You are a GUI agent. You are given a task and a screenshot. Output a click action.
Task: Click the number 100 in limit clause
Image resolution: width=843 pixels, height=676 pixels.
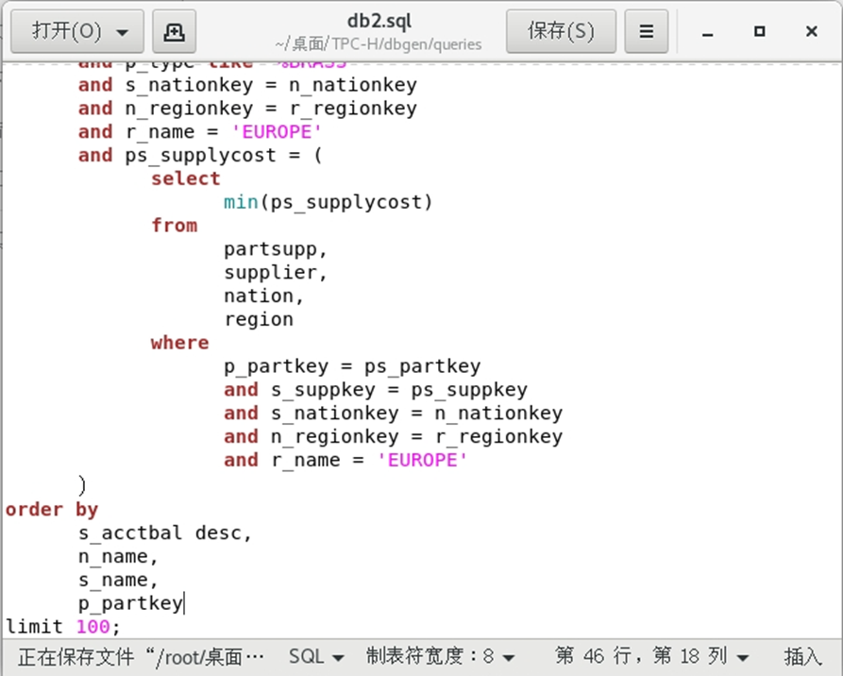(93, 627)
